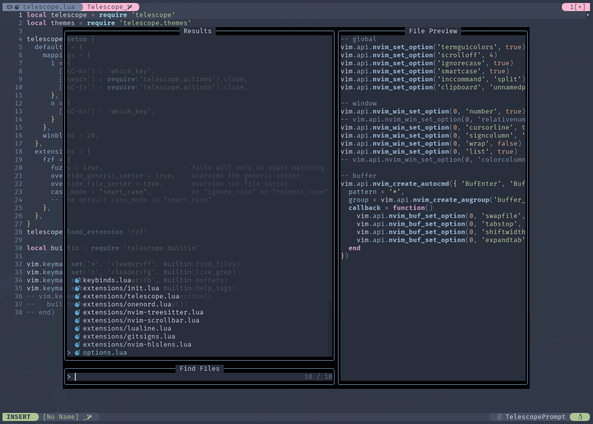Click the Lua icon beside extensions/telescope.lua
The width and height of the screenshot is (593, 424).
click(x=77, y=296)
